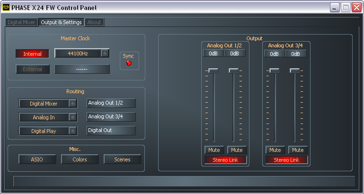The width and height of the screenshot is (364, 194).
Task: Select the Output & Settings tab
Action: tap(61, 22)
